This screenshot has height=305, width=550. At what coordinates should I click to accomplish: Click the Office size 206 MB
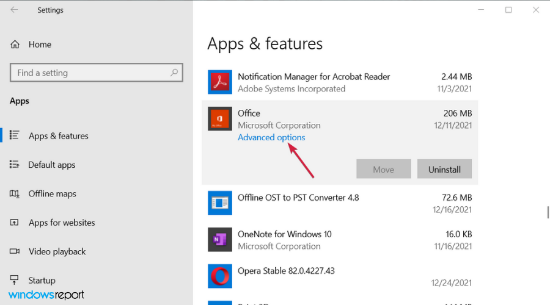tap(457, 113)
